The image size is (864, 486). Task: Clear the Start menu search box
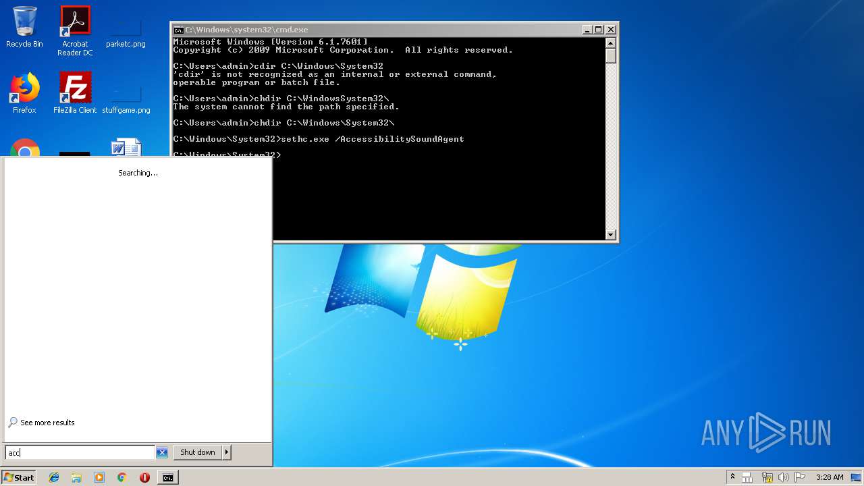click(x=162, y=452)
